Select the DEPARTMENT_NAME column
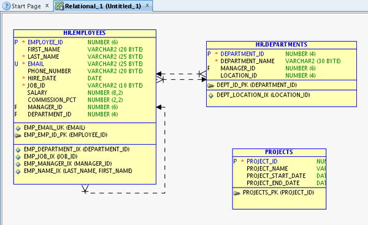This screenshot has height=225, width=368. pos(248,61)
